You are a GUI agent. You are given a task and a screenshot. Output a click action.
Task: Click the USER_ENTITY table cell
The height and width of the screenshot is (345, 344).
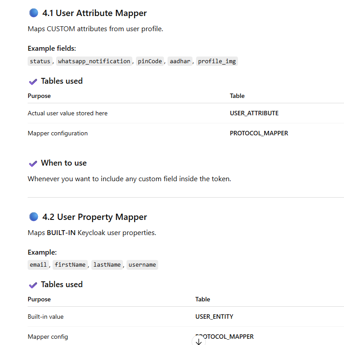pyautogui.click(x=214, y=317)
